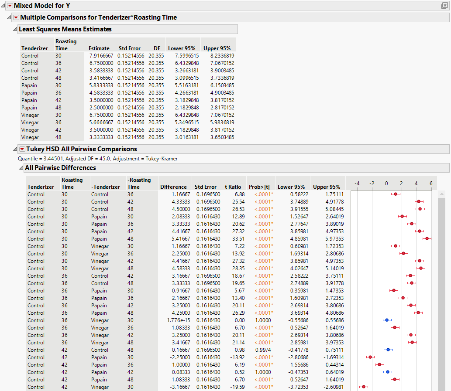The height and width of the screenshot is (391, 451).
Task: Collapse the All Pairwise Differences section
Action: click(x=21, y=168)
